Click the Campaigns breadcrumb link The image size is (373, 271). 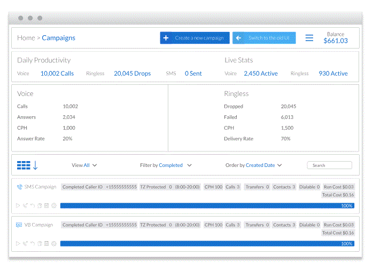tap(59, 38)
